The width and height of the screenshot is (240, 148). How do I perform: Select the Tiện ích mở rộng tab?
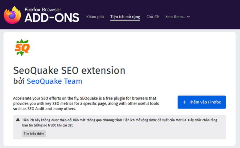pos(125,17)
